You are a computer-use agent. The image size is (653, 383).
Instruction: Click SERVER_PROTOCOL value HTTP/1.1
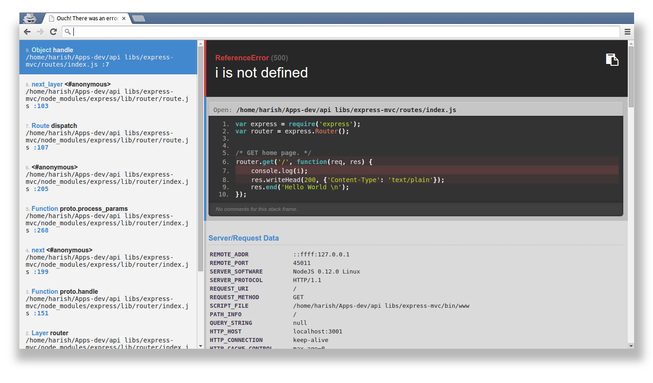307,280
